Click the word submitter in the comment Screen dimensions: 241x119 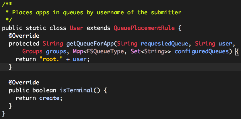tap(166, 12)
